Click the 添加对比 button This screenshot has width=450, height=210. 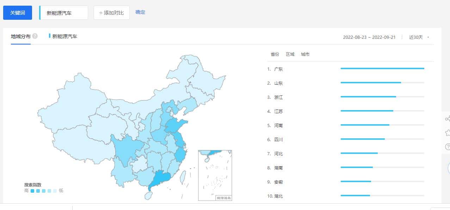[111, 12]
